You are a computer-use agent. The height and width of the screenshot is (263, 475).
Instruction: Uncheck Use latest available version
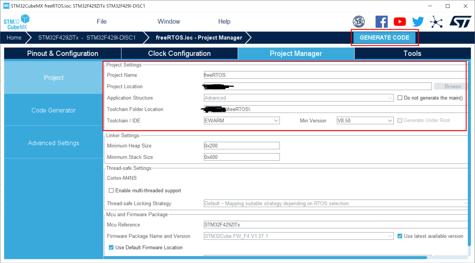pos(400,236)
